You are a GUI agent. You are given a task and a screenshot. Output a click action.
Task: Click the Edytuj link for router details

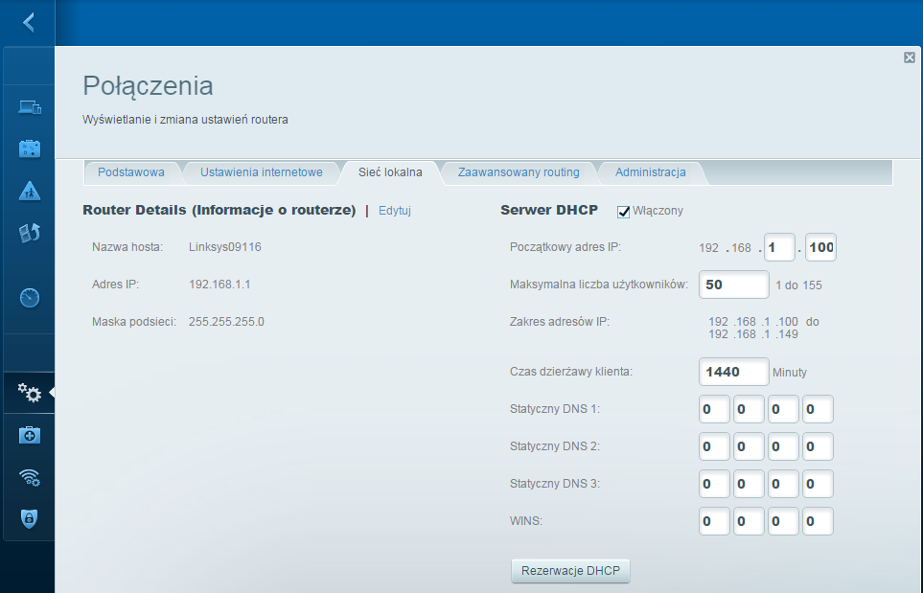pyautogui.click(x=394, y=211)
